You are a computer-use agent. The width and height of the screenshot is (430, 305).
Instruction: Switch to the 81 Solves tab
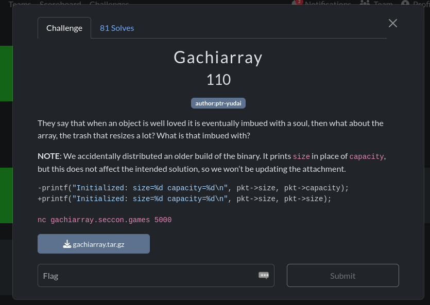click(117, 28)
